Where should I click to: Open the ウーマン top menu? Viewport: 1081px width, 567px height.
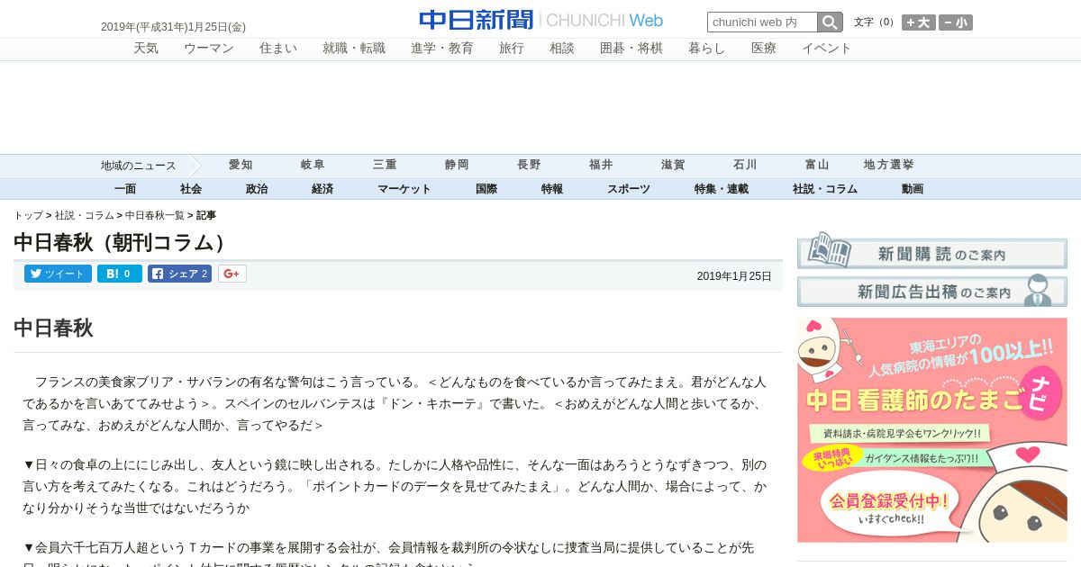[x=209, y=49]
